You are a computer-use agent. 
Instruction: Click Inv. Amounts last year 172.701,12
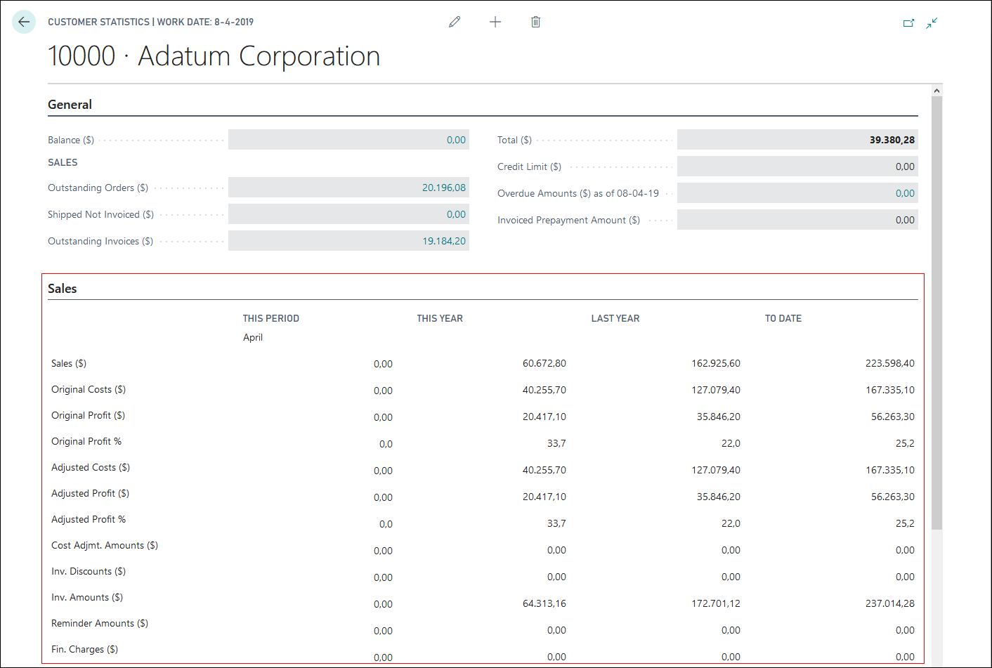[716, 603]
